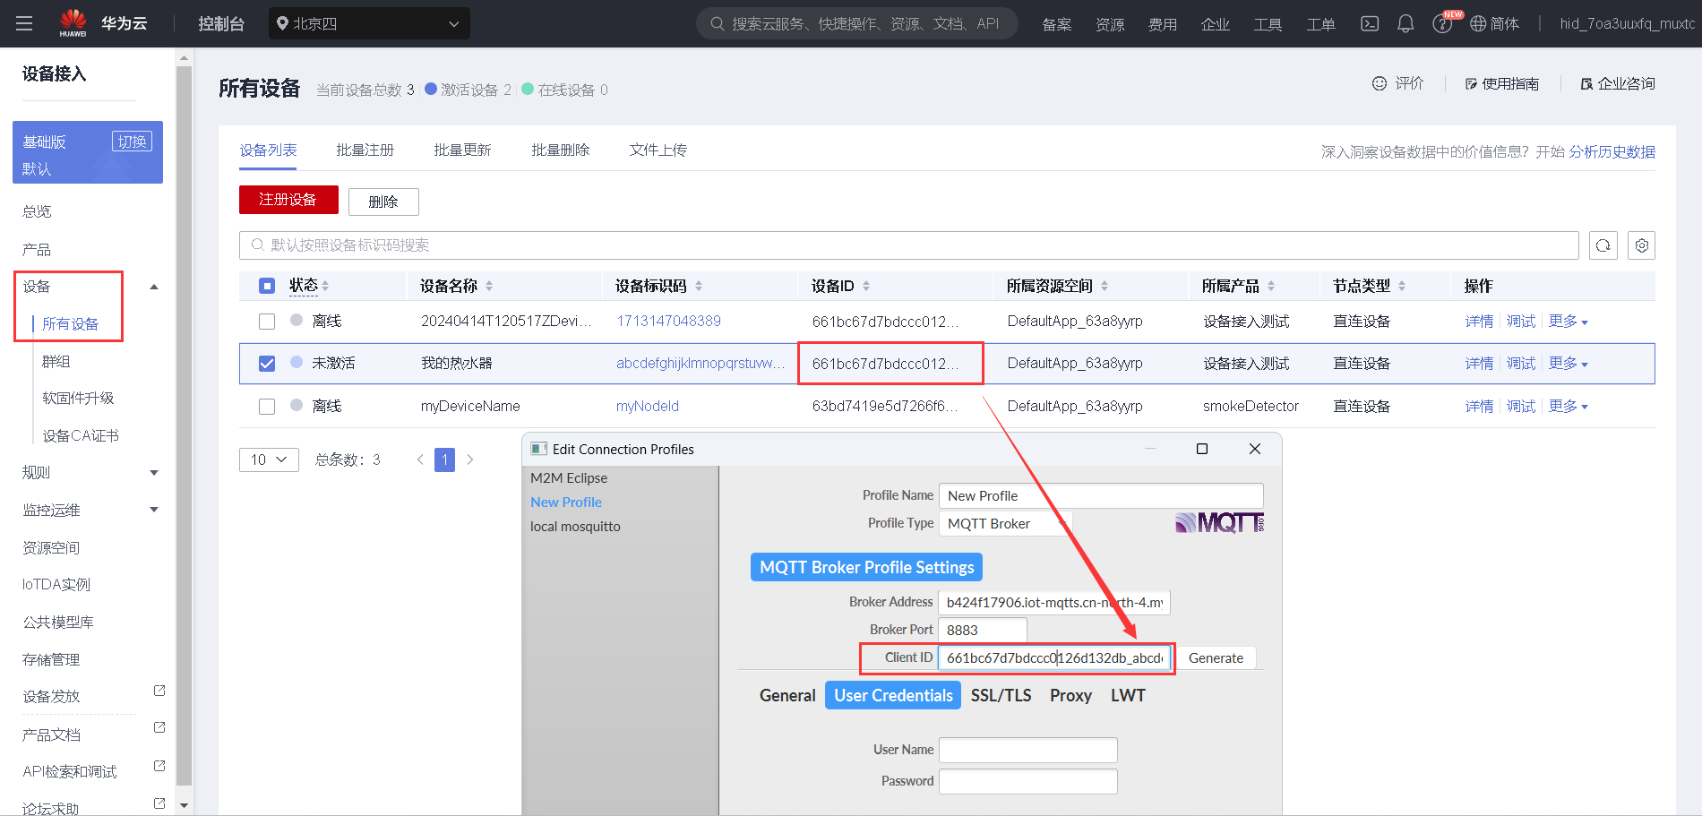Open 更多 menu for 20240414T120517ZDevi…
The width and height of the screenshot is (1702, 816).
click(1569, 322)
